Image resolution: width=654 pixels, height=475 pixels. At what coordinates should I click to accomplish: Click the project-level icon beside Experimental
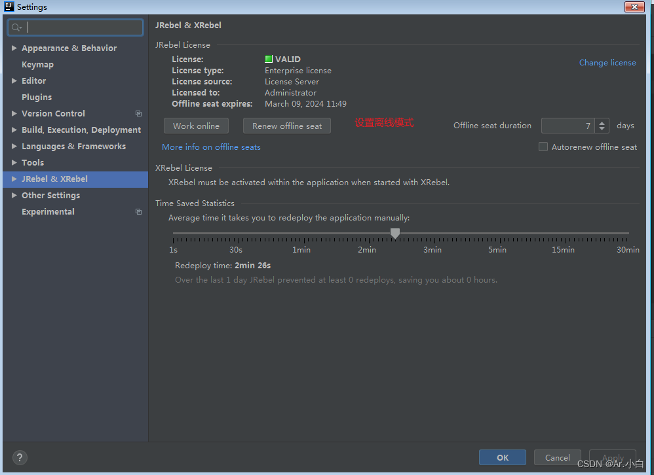coord(138,212)
